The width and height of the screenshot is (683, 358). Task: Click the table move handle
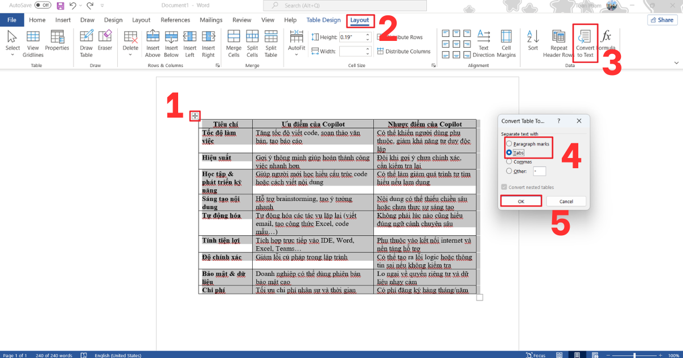coord(195,116)
